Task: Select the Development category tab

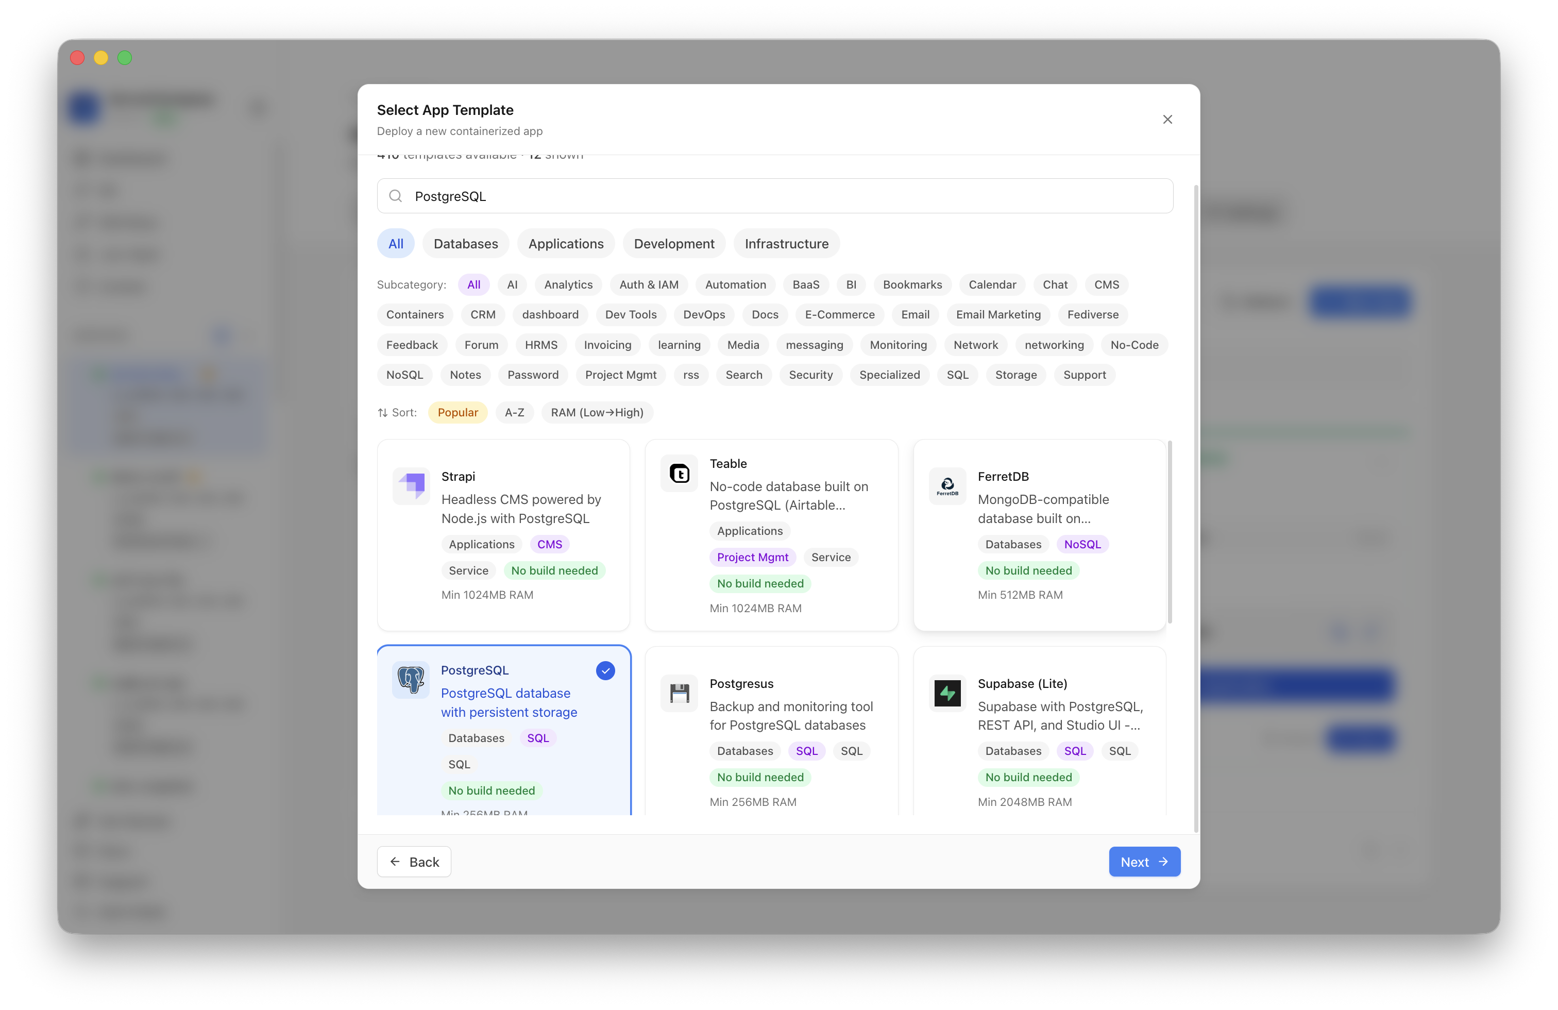Action: [673, 244]
